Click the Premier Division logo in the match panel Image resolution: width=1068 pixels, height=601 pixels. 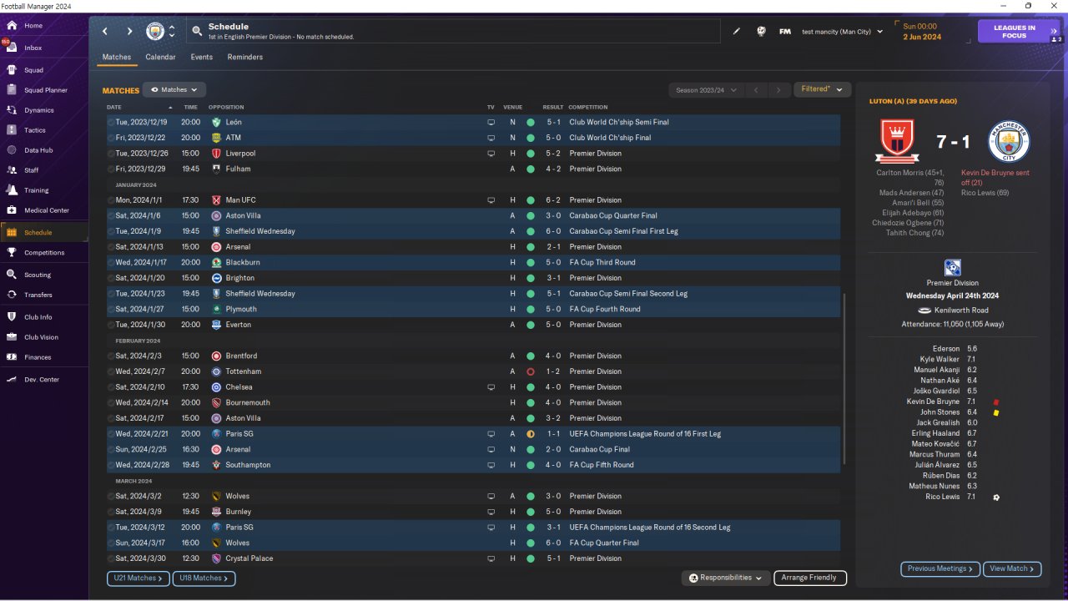point(952,267)
